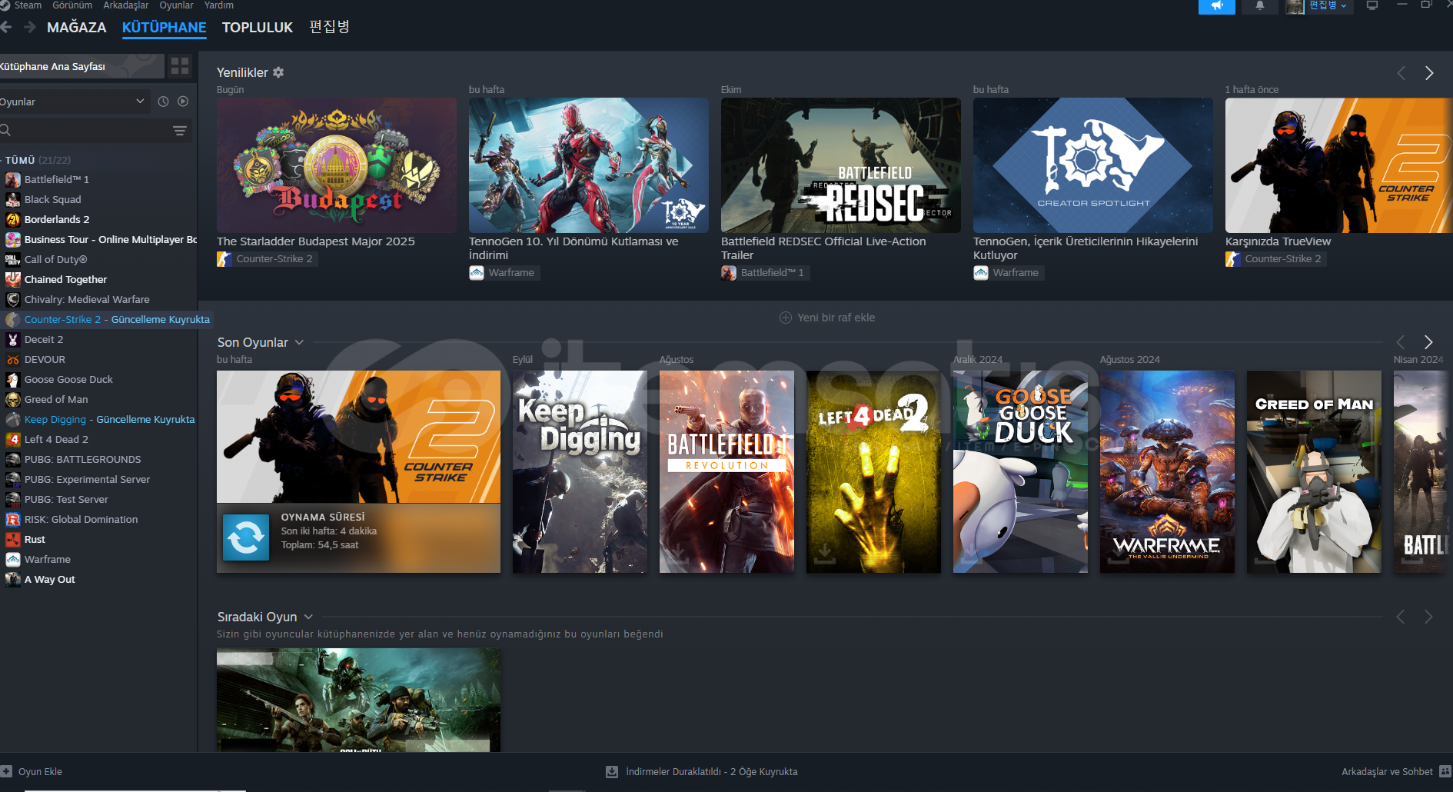The height and width of the screenshot is (792, 1453).
Task: Select Counter-Strike 2 - Güncelleme Kuyrukta row
Action: (107, 320)
